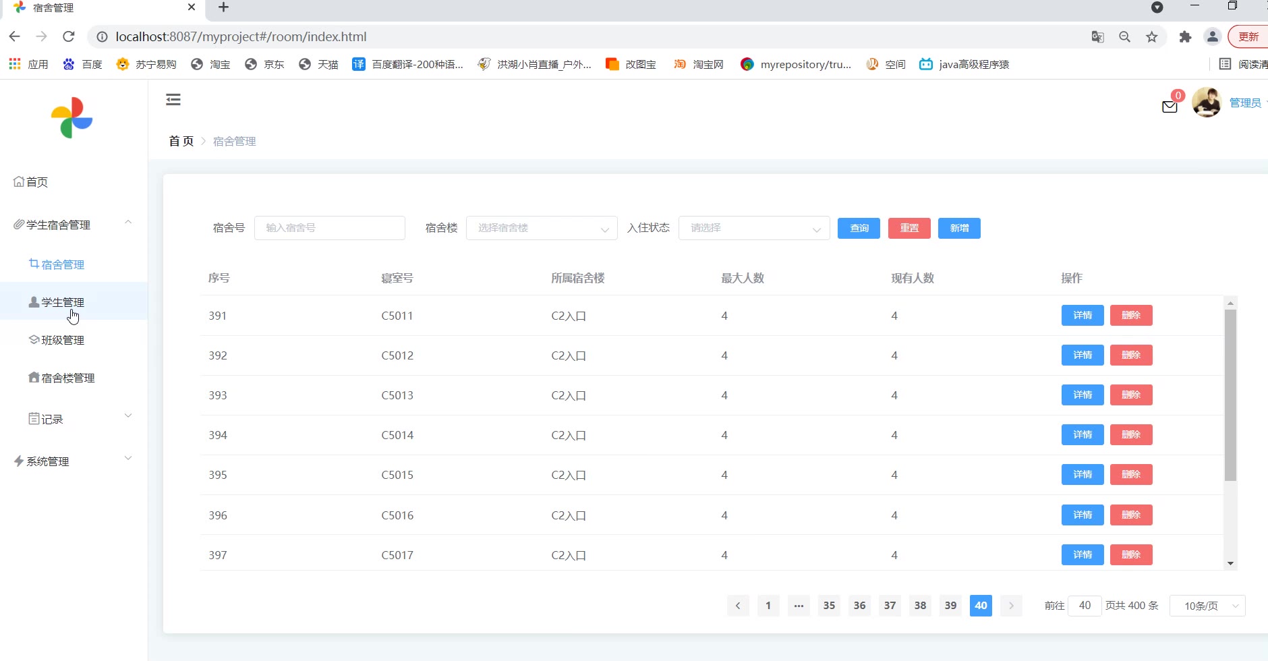
Task: Click the 宿舍号 input field
Action: pos(329,228)
